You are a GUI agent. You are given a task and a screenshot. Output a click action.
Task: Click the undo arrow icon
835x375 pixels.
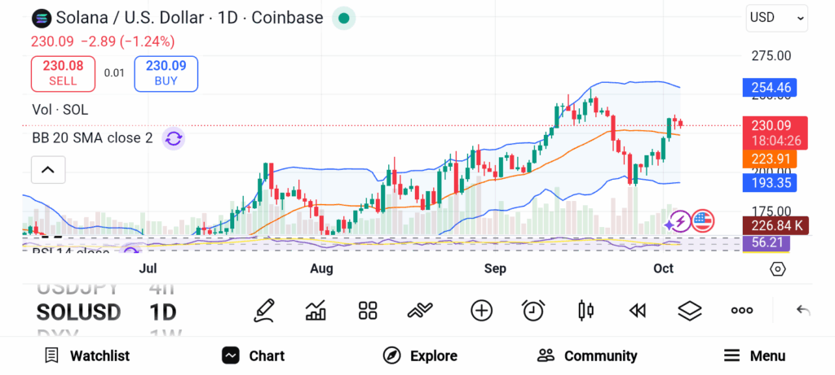coord(803,310)
